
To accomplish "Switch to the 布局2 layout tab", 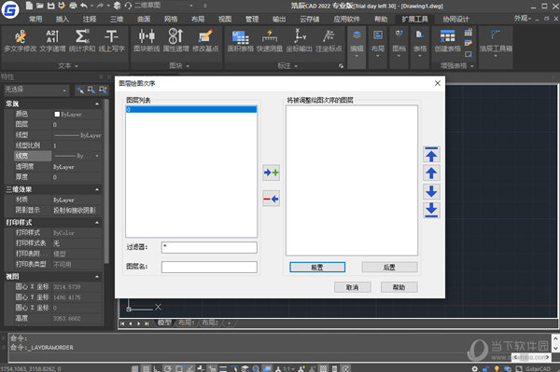I will 210,324.
